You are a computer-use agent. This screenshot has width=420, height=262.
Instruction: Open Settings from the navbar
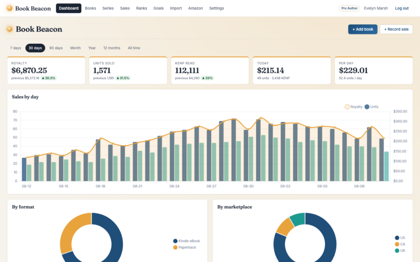[x=217, y=8]
